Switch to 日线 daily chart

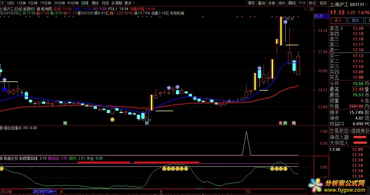[x=85, y=3]
